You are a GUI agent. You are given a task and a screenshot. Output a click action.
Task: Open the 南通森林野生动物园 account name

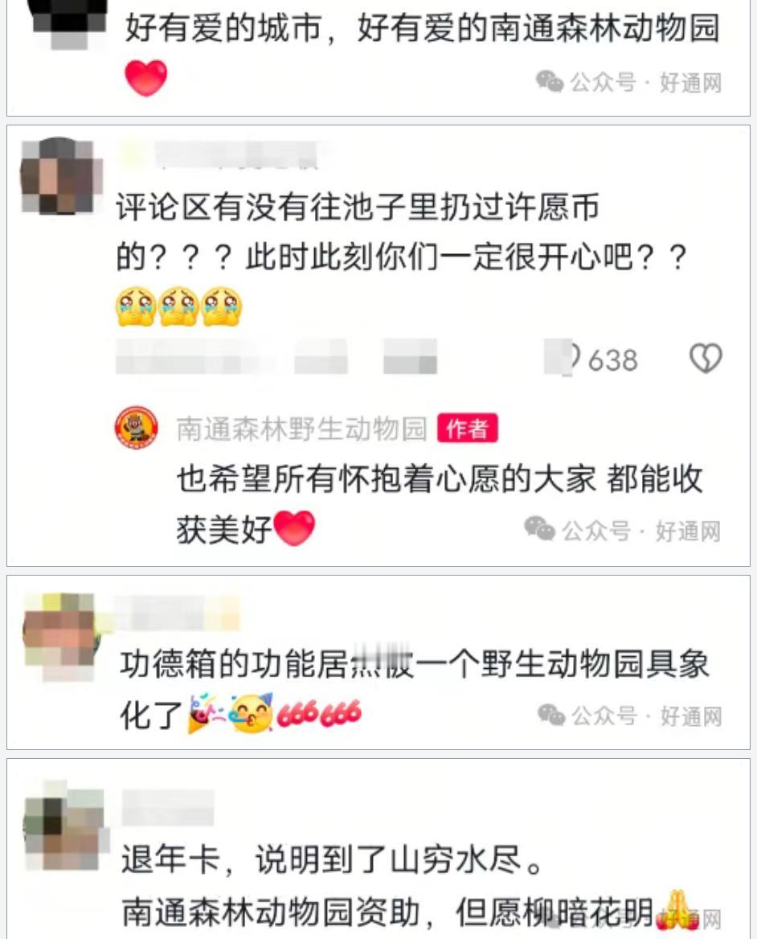(302, 428)
